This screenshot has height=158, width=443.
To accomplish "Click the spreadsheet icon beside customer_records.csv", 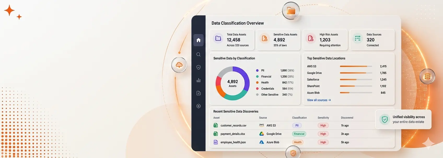I will point(216,125).
